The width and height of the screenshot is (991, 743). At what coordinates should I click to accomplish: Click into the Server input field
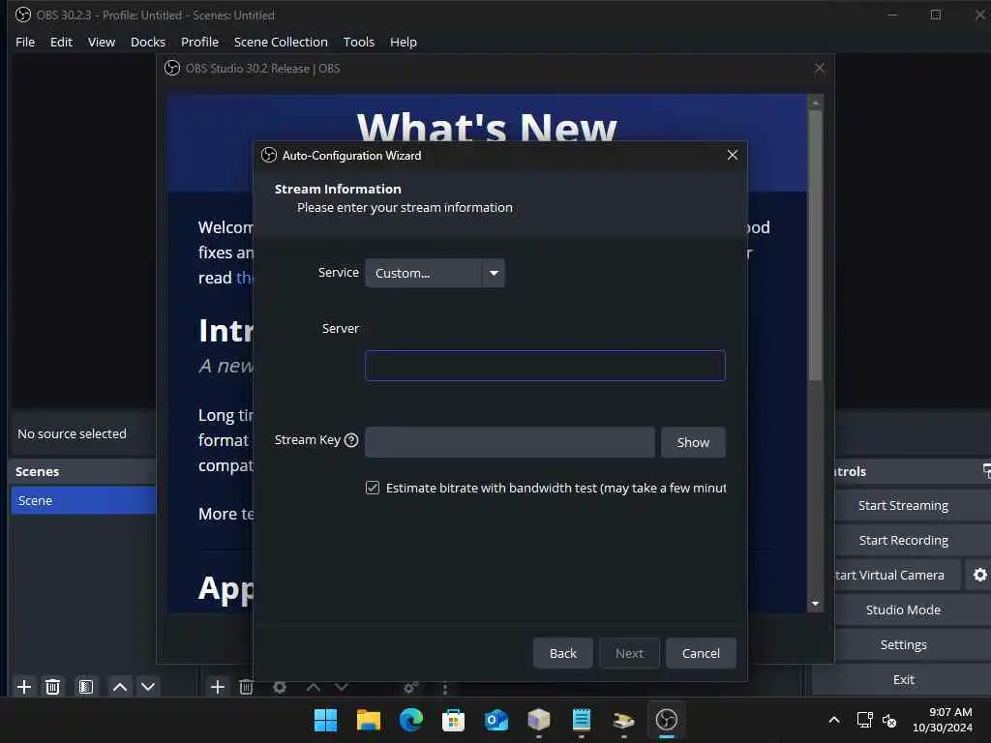[x=545, y=366]
